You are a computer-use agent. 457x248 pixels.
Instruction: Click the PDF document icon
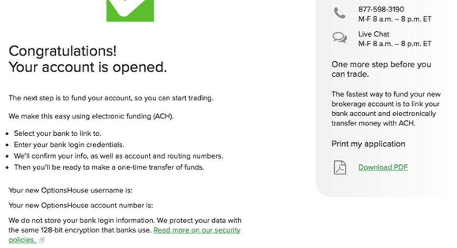click(340, 167)
